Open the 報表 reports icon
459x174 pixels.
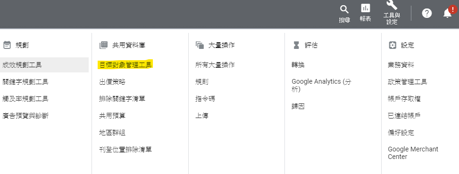click(x=365, y=8)
